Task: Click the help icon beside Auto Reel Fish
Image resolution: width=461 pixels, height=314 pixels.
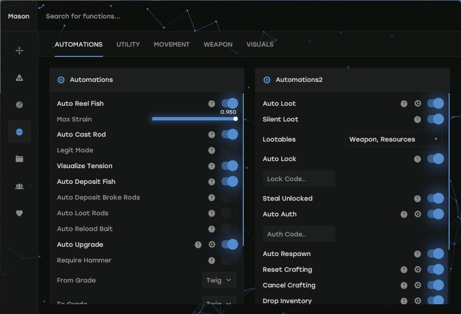Action: (212, 104)
